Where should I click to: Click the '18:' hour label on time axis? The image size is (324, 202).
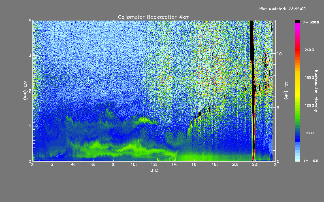pos(215,164)
